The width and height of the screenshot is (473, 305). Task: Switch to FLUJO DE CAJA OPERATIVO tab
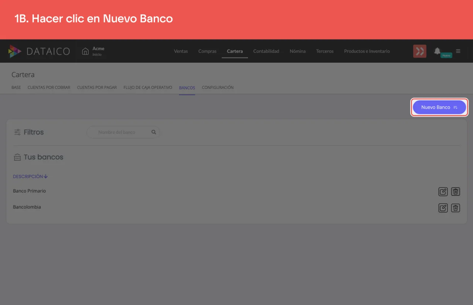(148, 88)
